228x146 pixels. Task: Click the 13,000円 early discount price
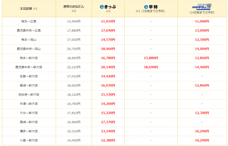click(x=202, y=31)
